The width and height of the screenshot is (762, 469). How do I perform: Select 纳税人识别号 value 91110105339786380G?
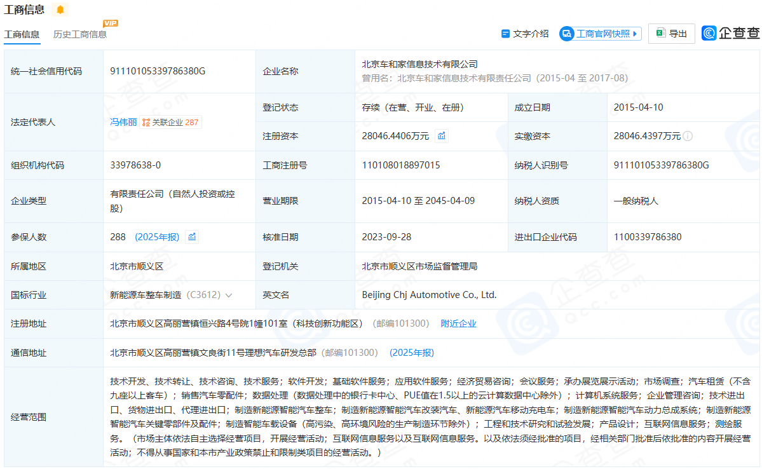tap(661, 165)
